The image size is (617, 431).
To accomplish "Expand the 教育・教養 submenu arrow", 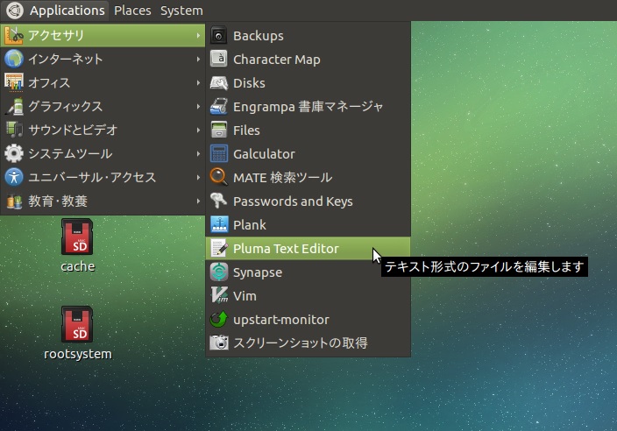I will [198, 201].
